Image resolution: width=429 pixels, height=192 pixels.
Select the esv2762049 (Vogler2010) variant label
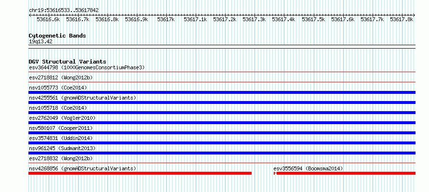pyautogui.click(x=62, y=118)
